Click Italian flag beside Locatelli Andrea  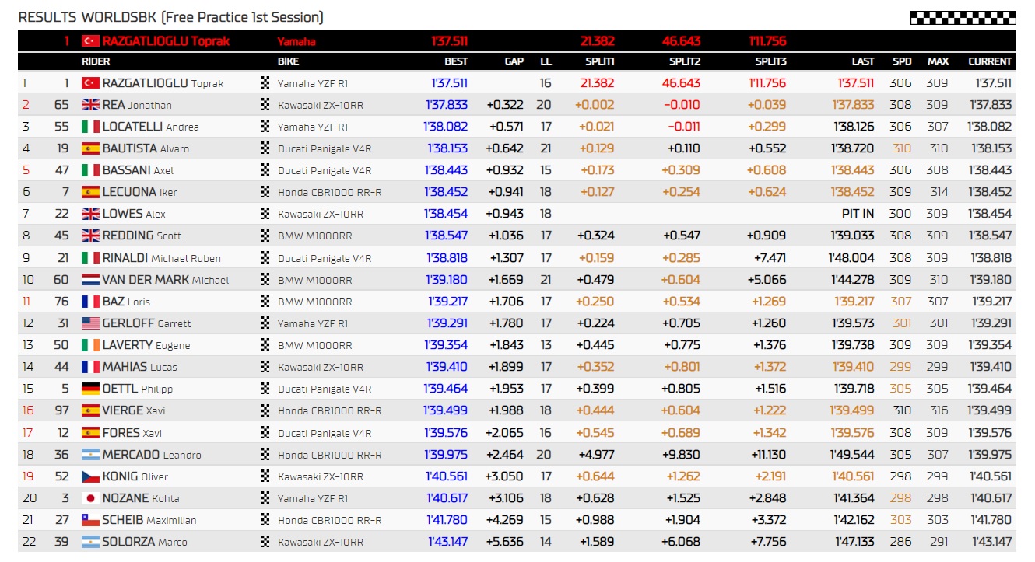90,126
